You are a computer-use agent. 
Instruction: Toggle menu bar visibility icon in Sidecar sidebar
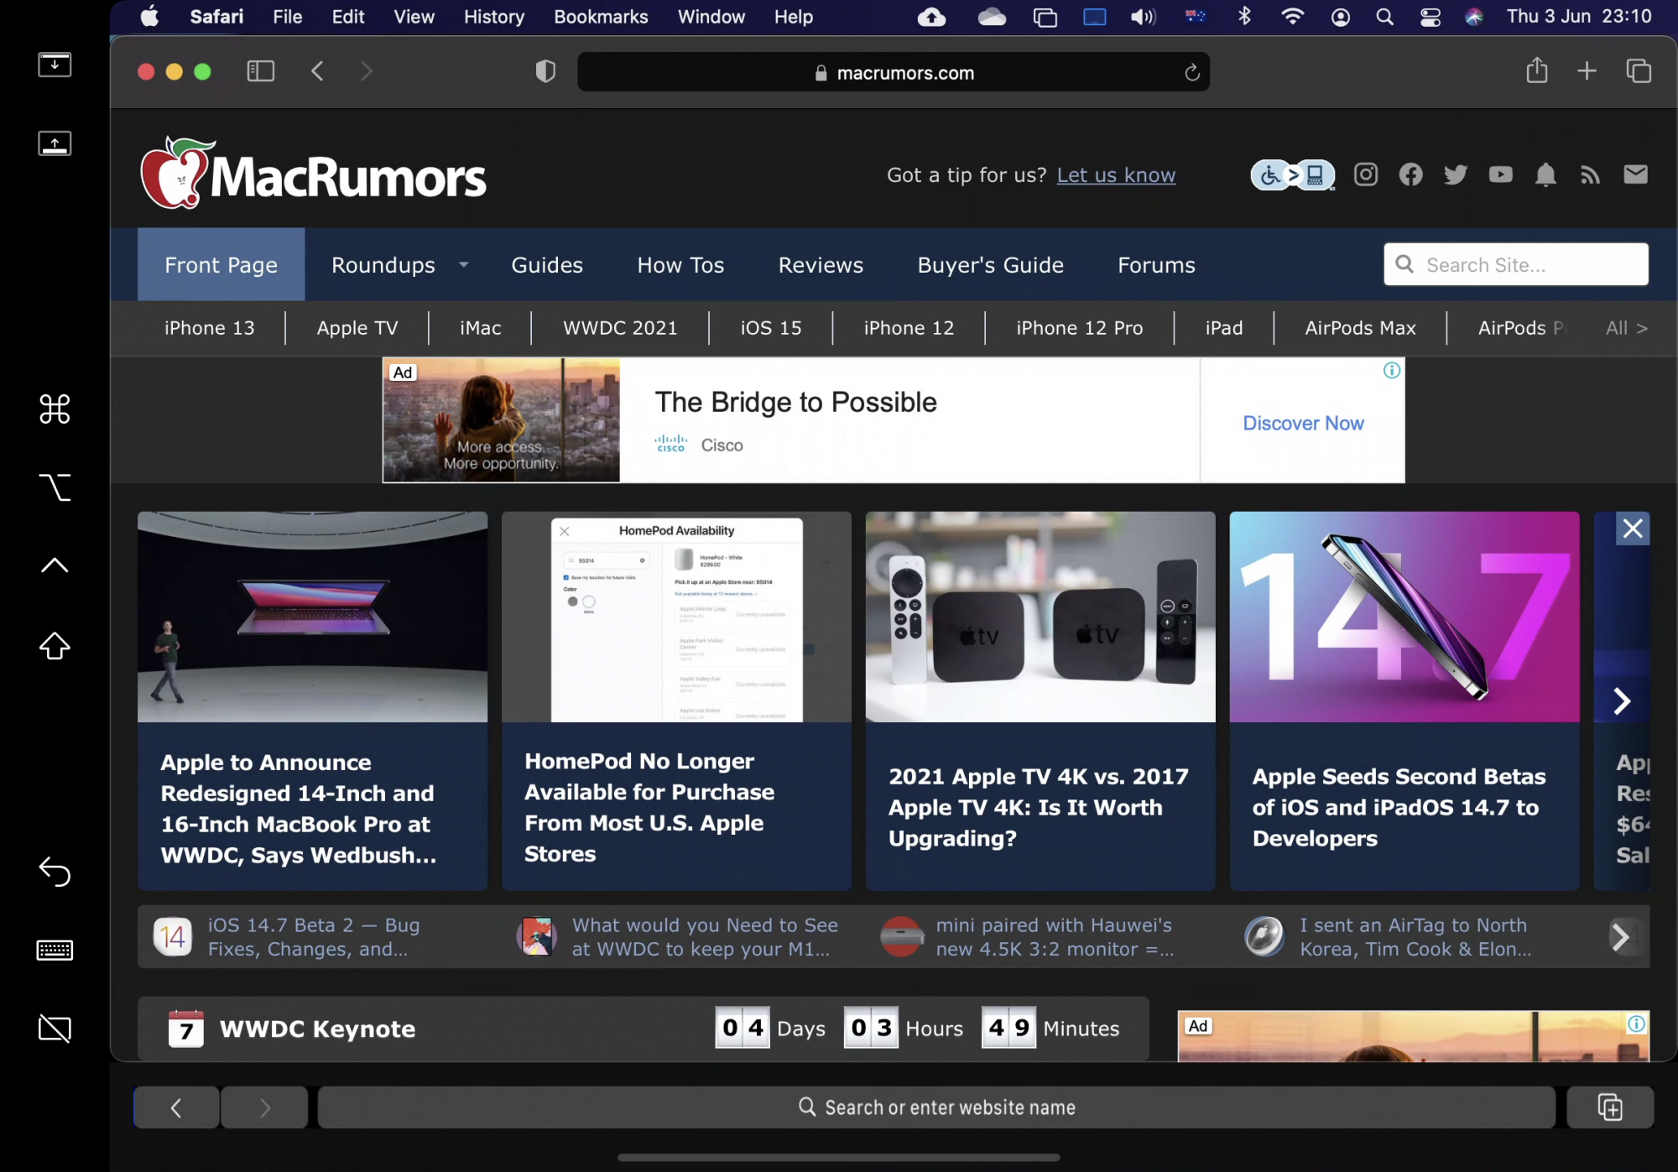[55, 65]
